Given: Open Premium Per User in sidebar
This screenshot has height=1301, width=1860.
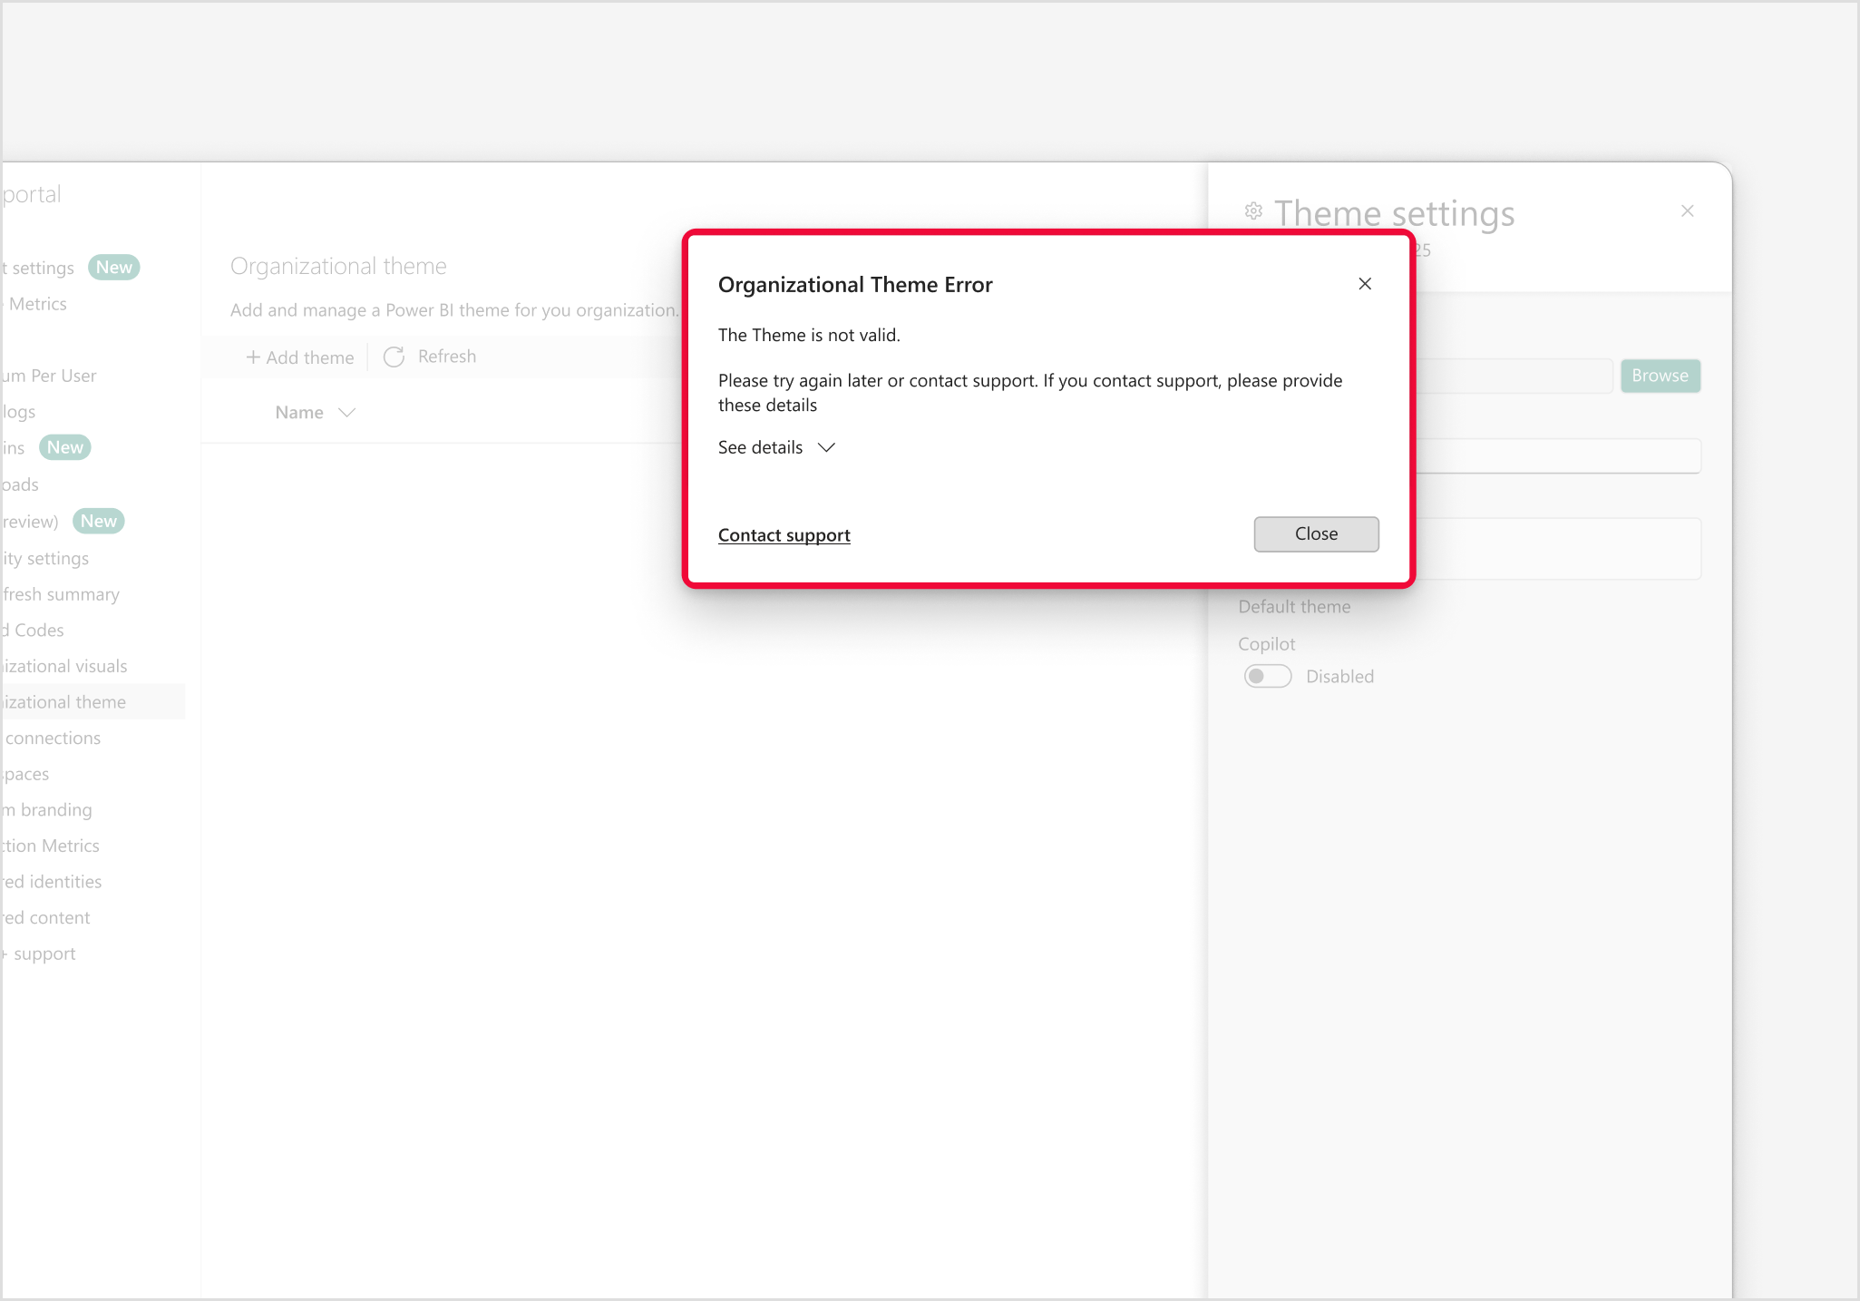Looking at the screenshot, I should click(48, 376).
